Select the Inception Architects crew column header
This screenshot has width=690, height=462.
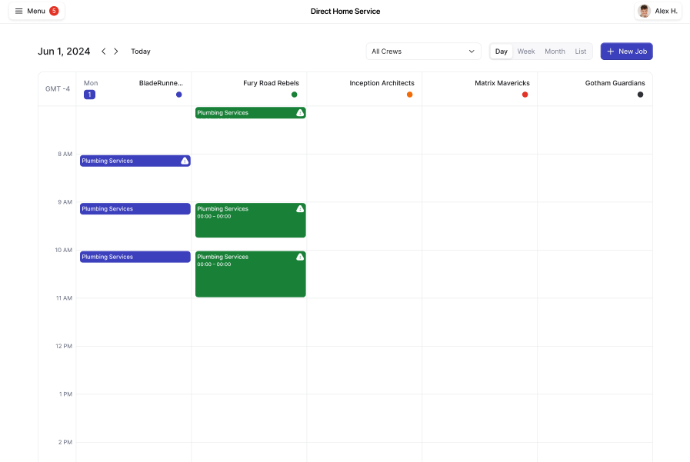point(382,83)
